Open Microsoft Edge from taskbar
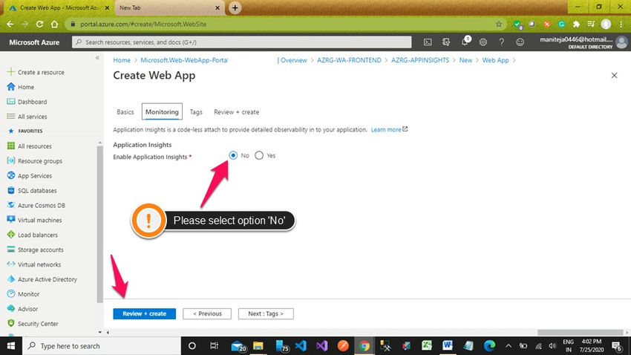The width and height of the screenshot is (631, 355). (489, 345)
